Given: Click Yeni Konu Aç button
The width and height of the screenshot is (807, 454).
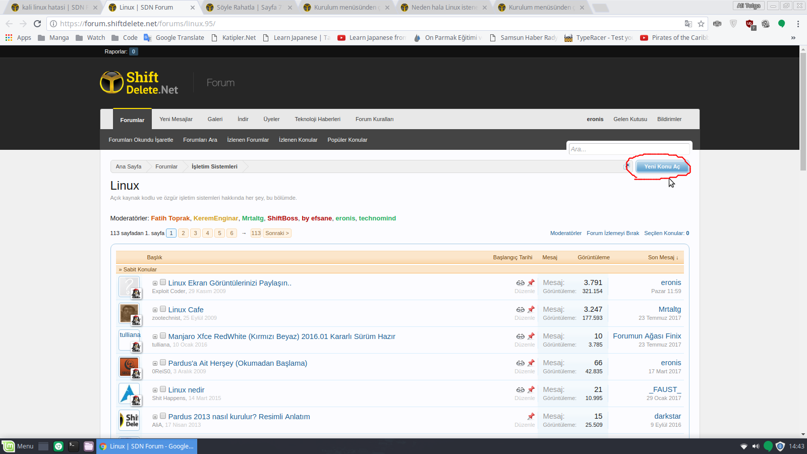Looking at the screenshot, I should 662,166.
